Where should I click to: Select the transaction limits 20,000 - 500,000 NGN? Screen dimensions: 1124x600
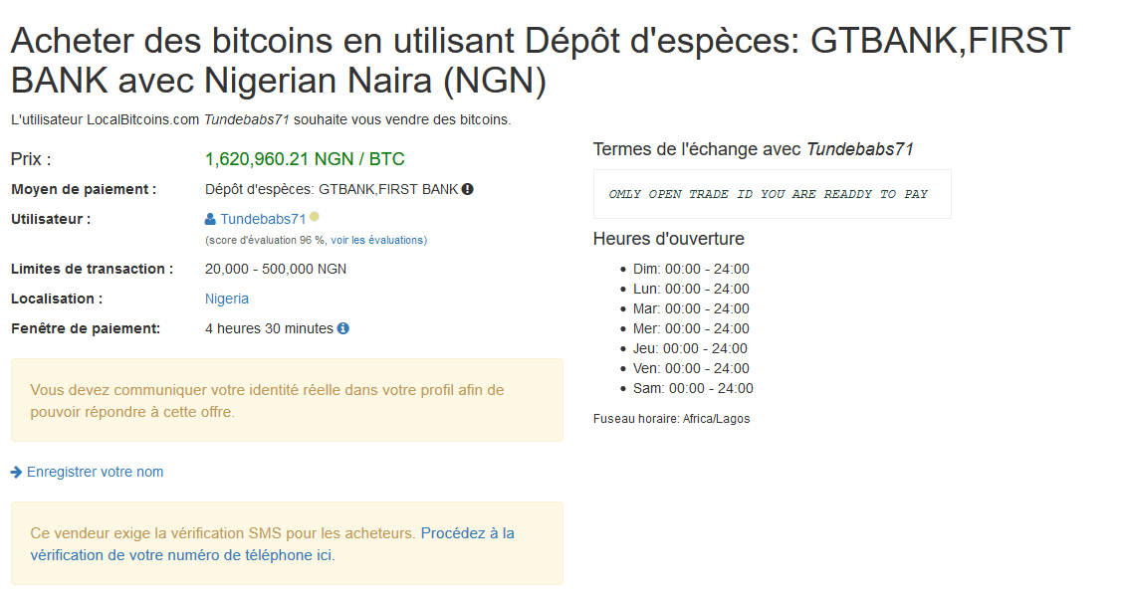coord(275,269)
